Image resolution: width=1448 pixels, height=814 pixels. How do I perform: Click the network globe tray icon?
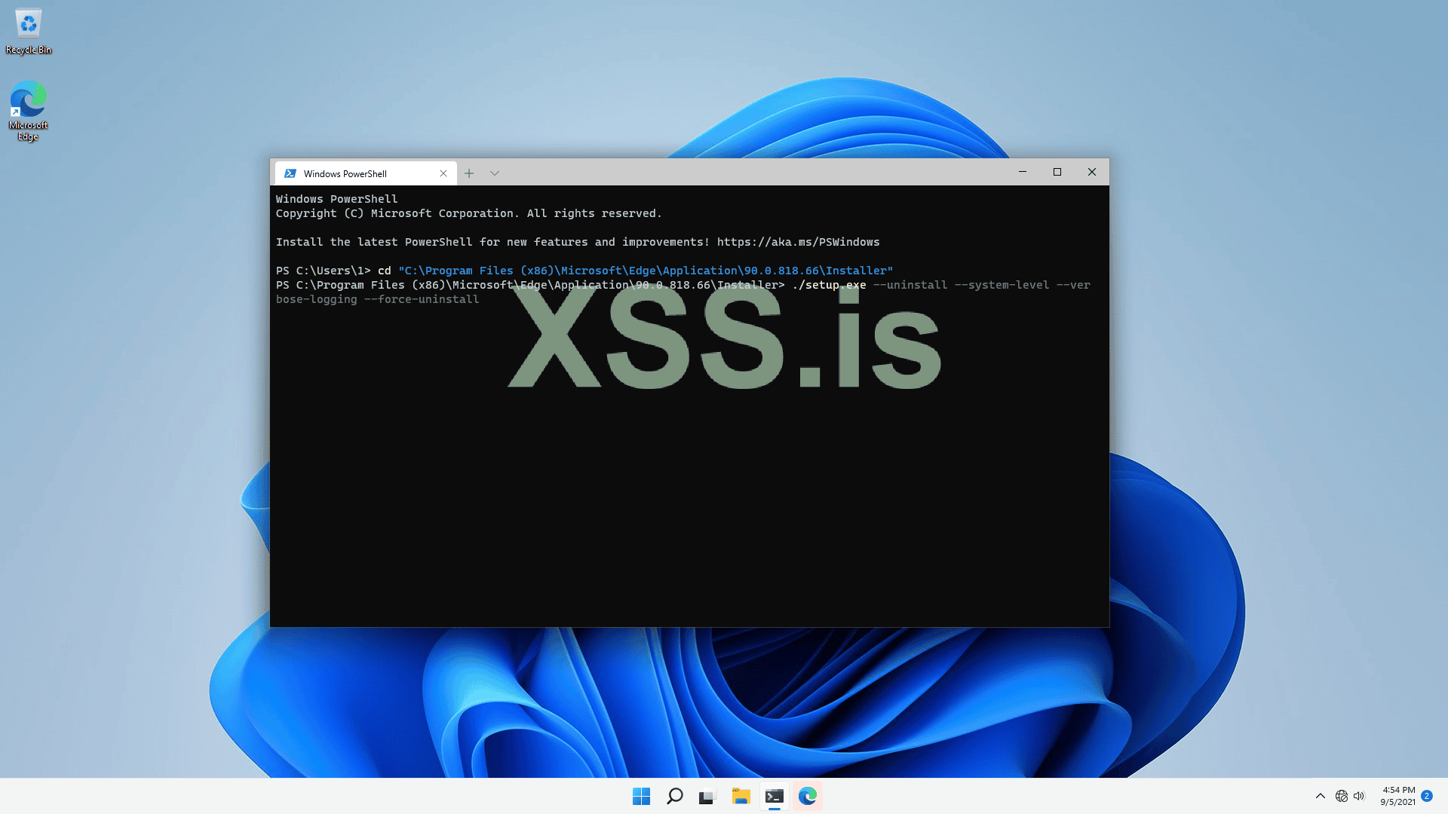1341,796
